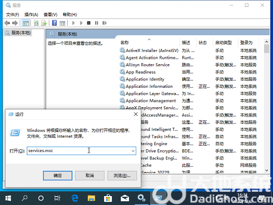Image resolution: width=273 pixels, height=205 pixels.
Task: Click the Back arrow in Services toolbar
Action: [7, 23]
